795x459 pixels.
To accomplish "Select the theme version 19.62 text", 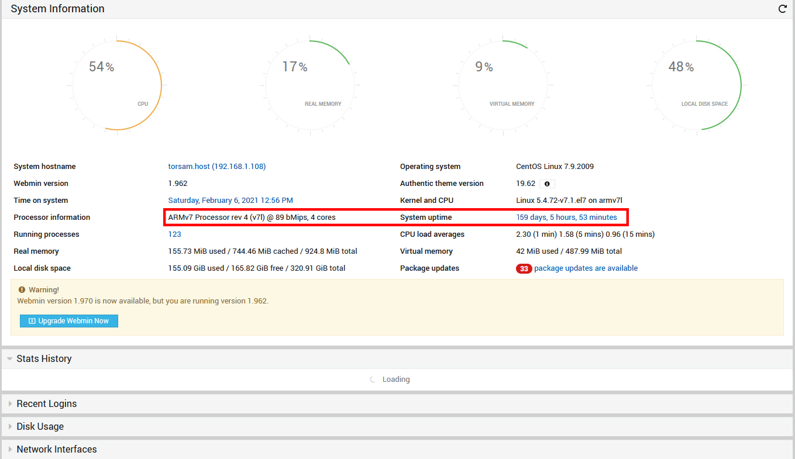I will click(x=525, y=184).
